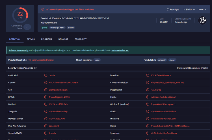Click the 3 months ago analysis date
Screen dimensions: 212x140
click(181, 22)
